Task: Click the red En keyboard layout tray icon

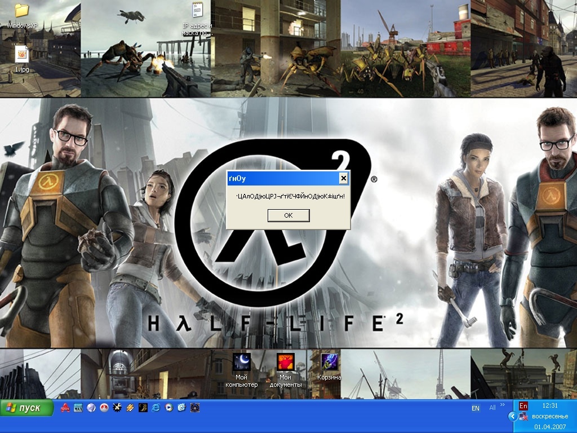Action: (x=523, y=406)
